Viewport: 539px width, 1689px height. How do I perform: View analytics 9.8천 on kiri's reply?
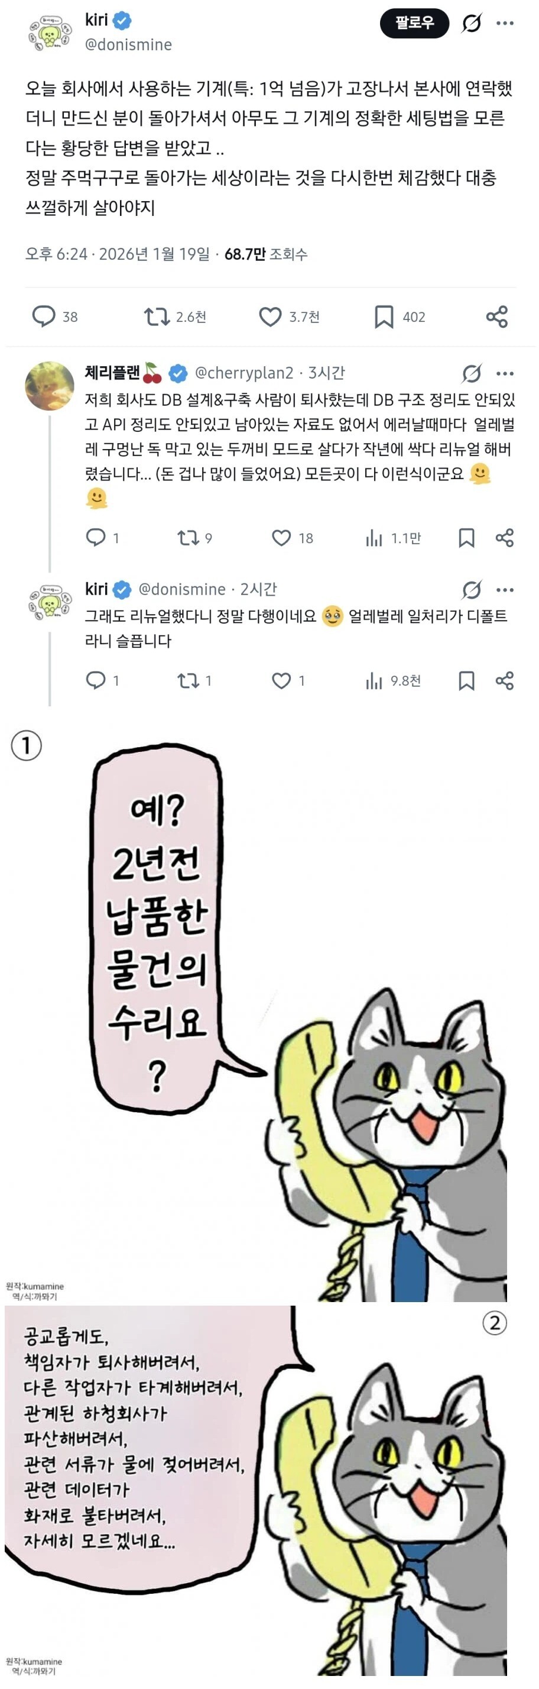(x=393, y=682)
